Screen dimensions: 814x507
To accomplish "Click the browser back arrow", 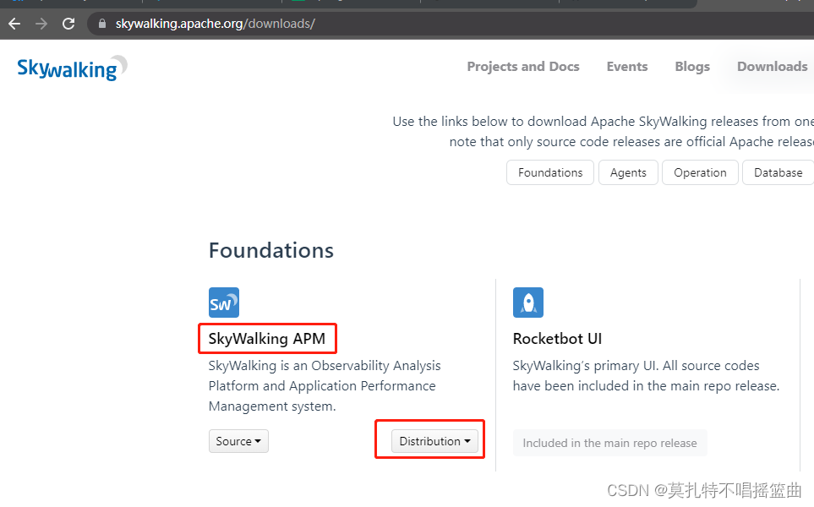I will point(14,24).
